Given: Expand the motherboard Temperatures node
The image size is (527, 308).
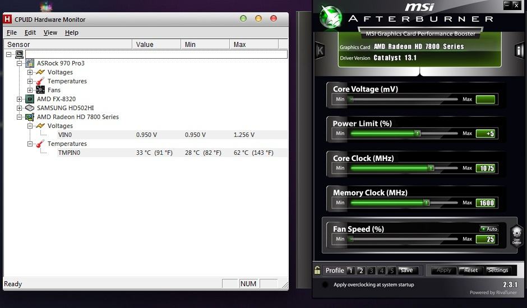Looking at the screenshot, I should point(30,82).
